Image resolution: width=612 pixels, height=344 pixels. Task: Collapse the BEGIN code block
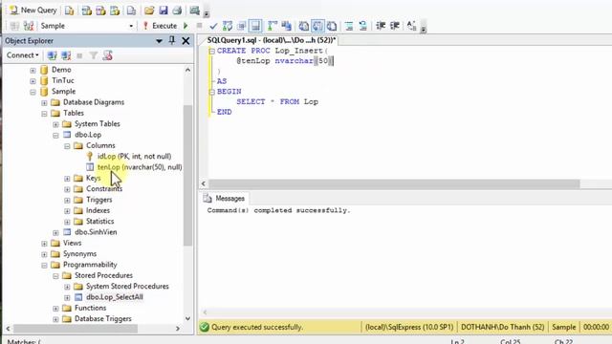point(212,92)
